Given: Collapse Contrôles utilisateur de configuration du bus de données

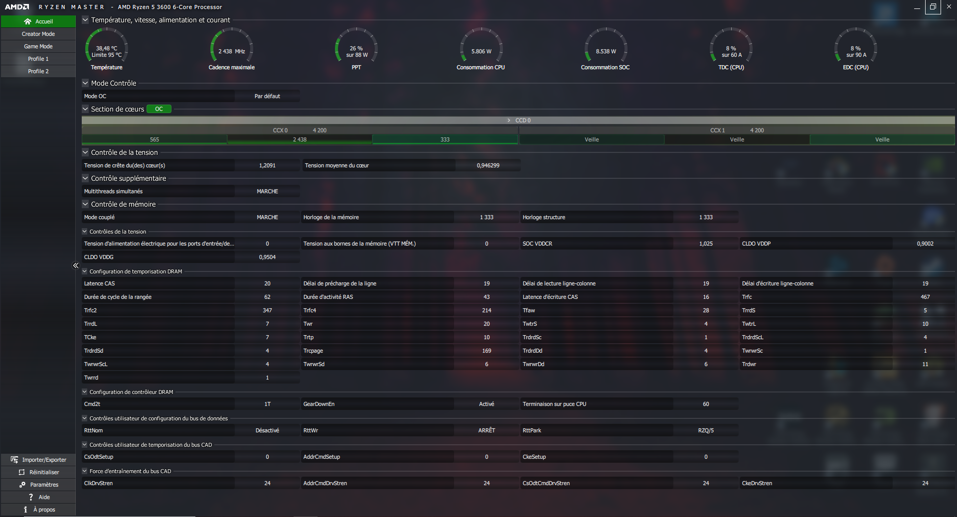Looking at the screenshot, I should (85, 418).
